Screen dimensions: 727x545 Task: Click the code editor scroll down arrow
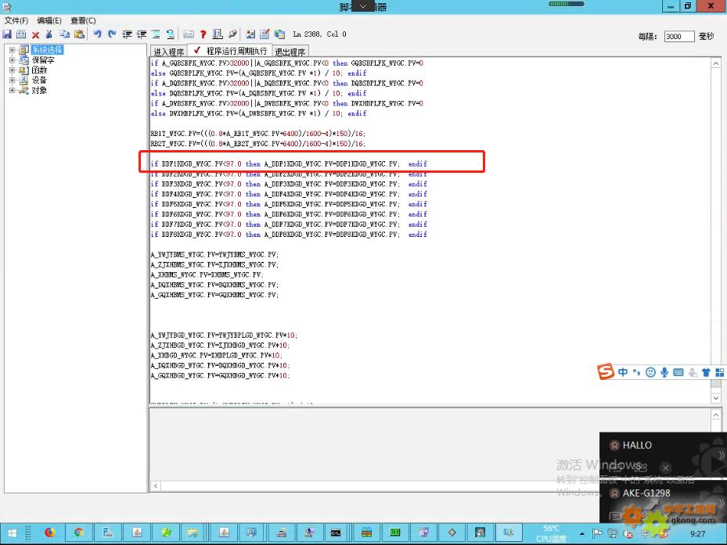(716, 398)
